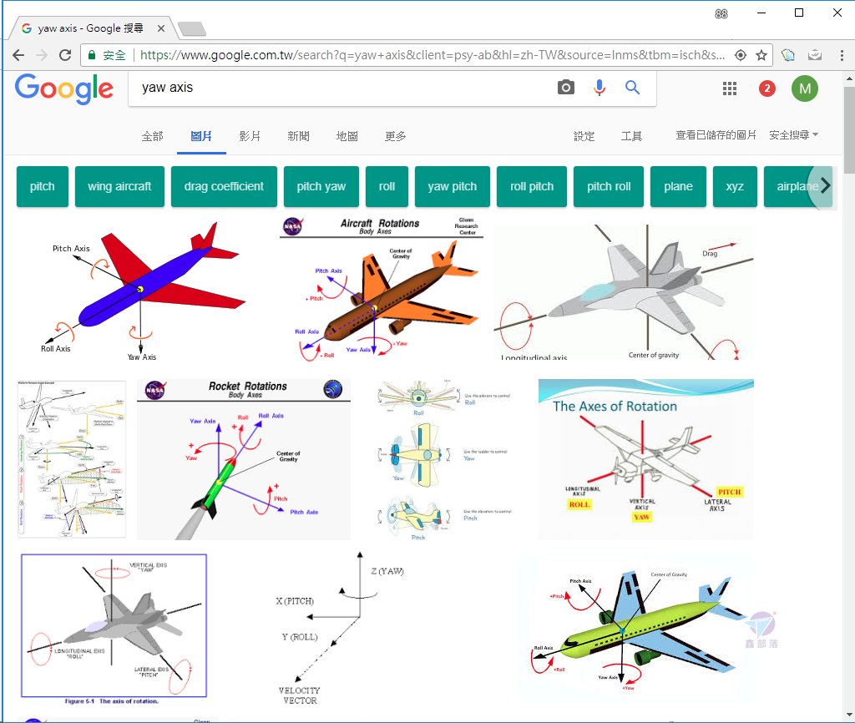The image size is (855, 723).
Task: Filter by drag coefficient chip
Action: coord(224,186)
